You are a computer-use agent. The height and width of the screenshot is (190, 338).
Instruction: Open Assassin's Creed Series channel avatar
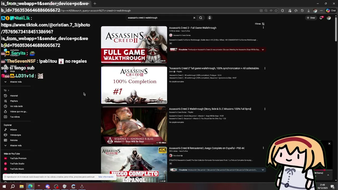click(x=171, y=35)
